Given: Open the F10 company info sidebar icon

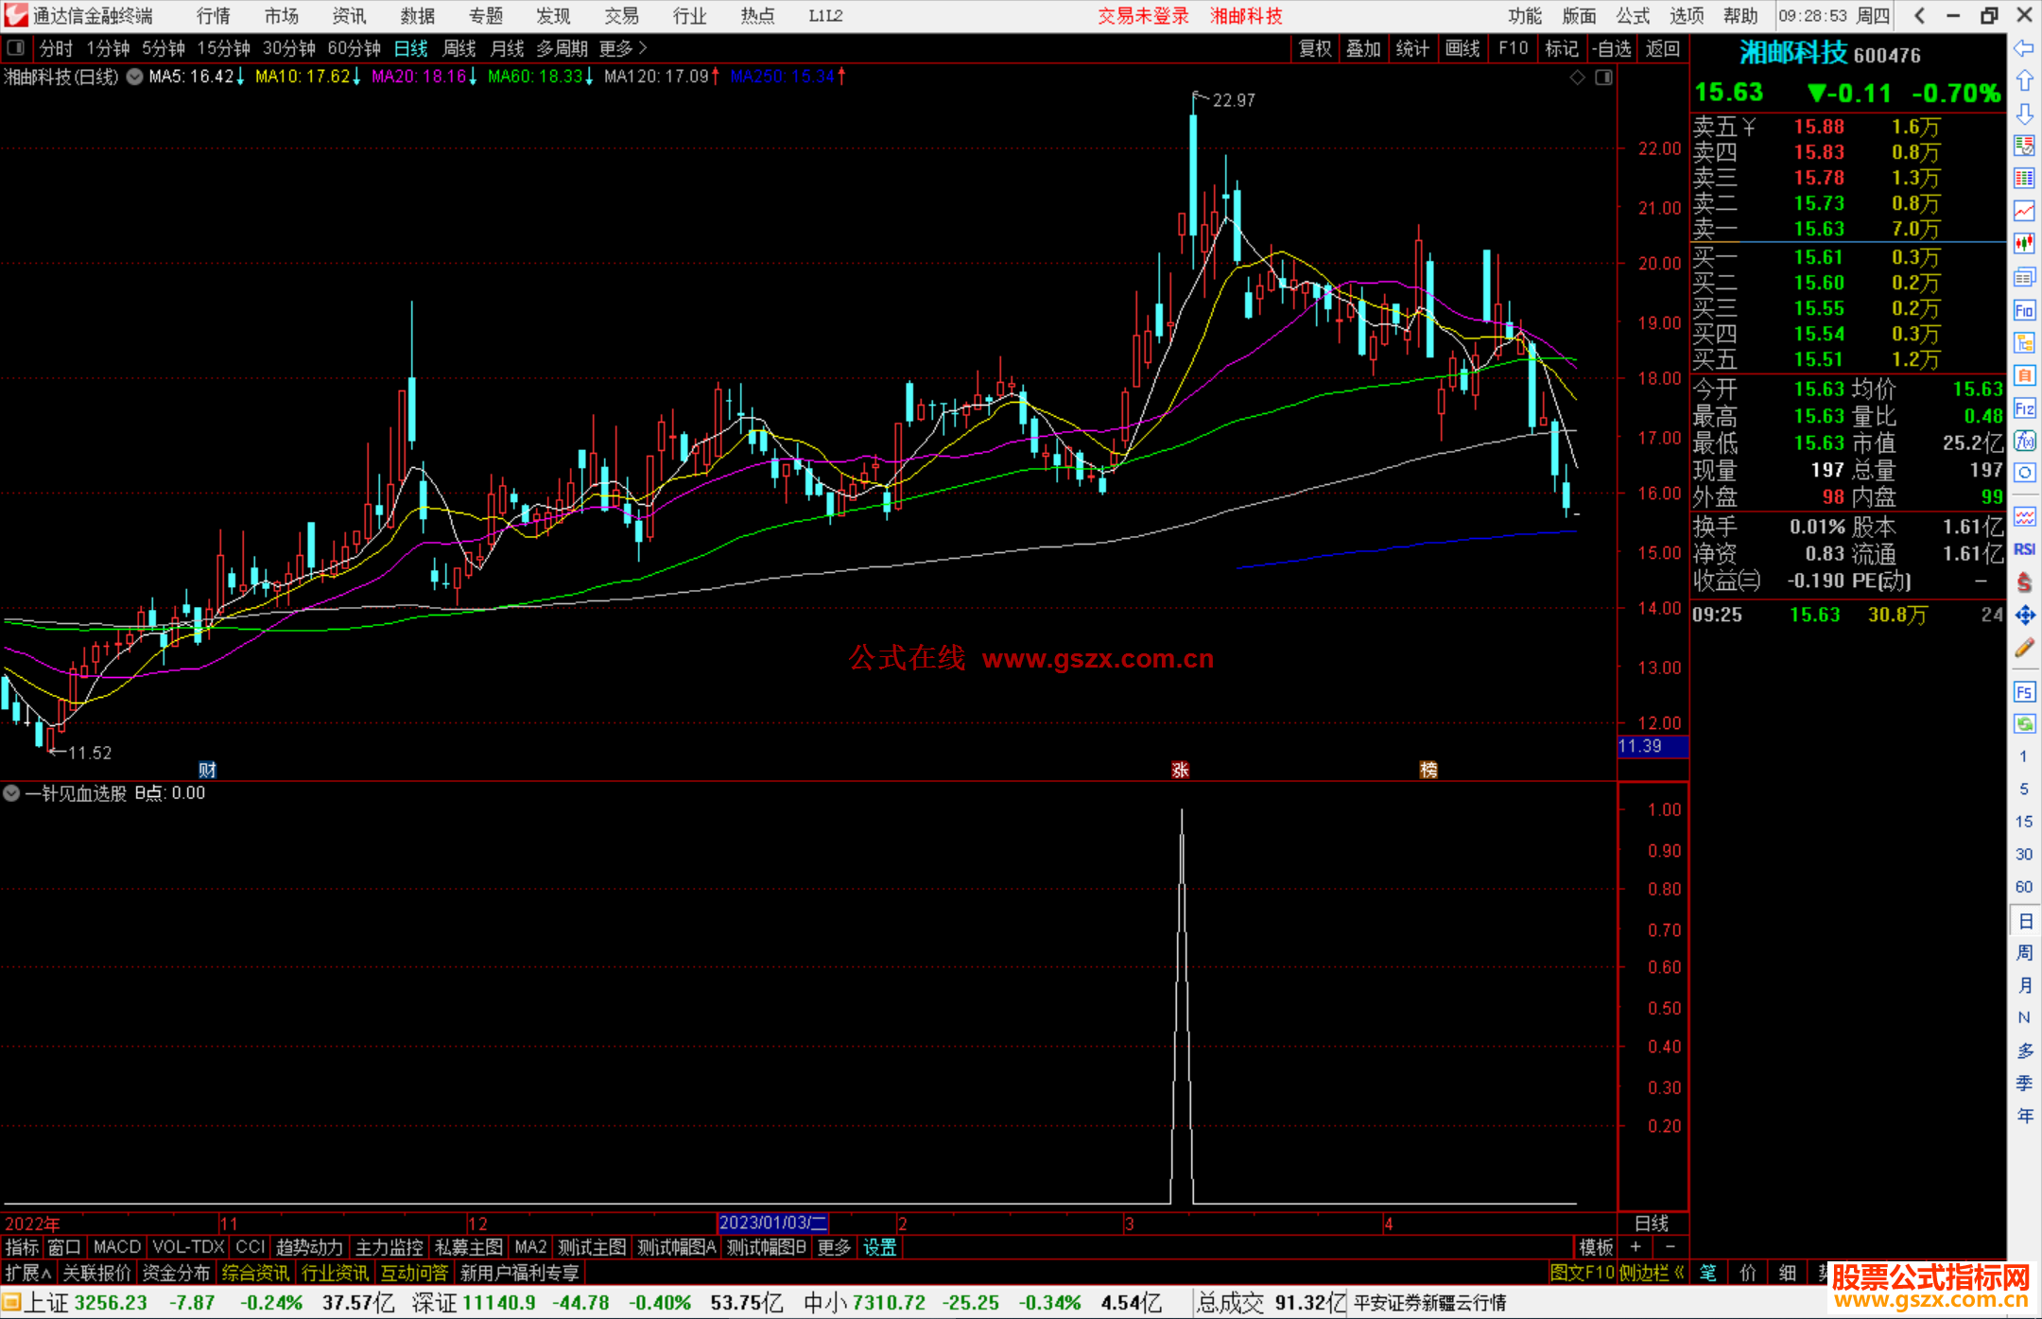Looking at the screenshot, I should point(2024,310).
